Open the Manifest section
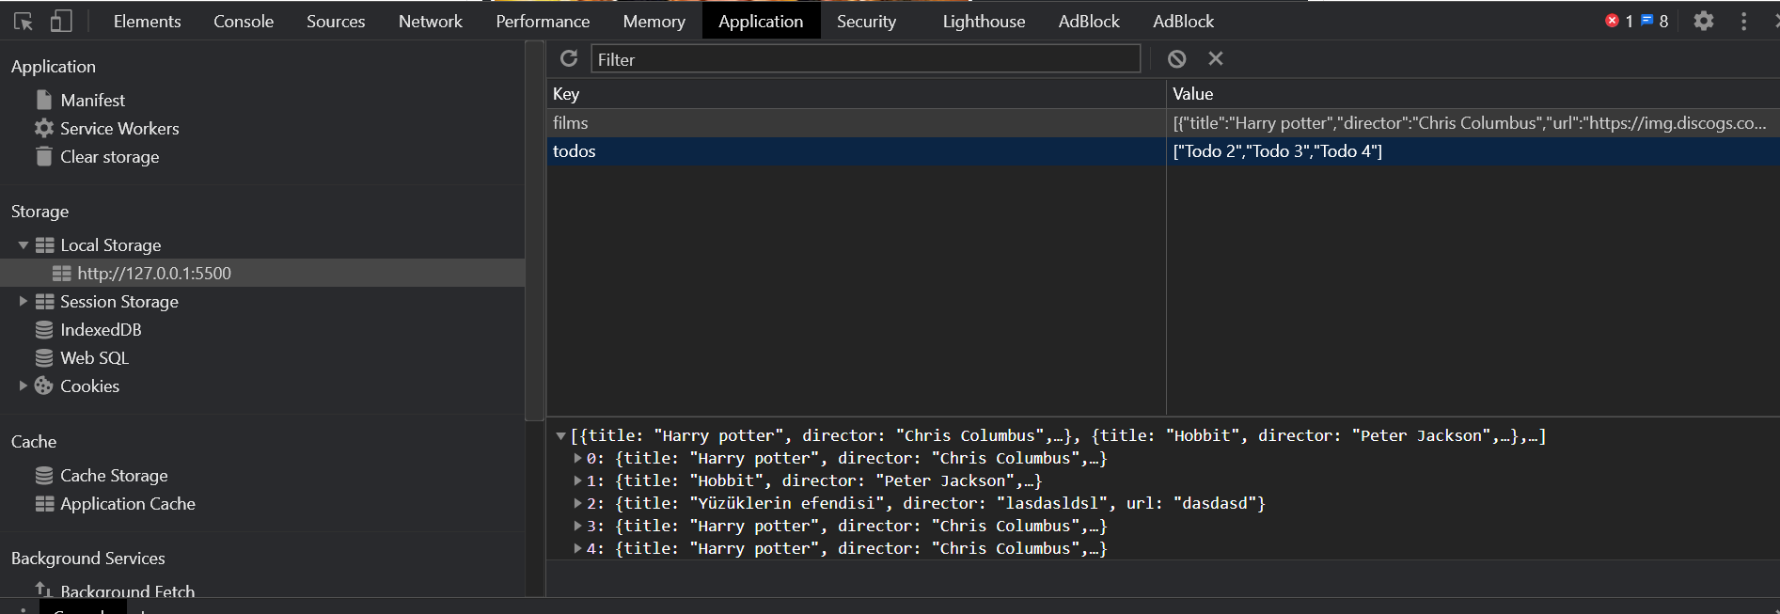The width and height of the screenshot is (1780, 614). click(x=92, y=101)
